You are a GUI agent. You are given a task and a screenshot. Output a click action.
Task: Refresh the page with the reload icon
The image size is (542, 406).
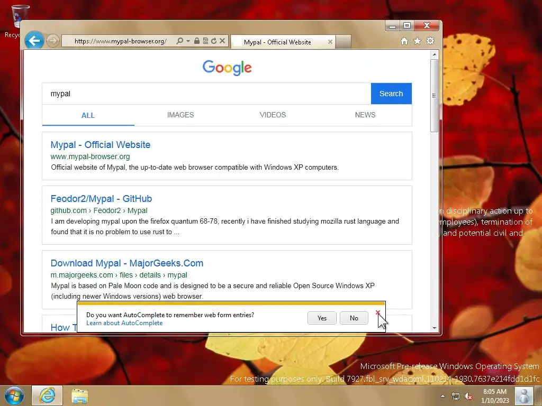tap(214, 41)
